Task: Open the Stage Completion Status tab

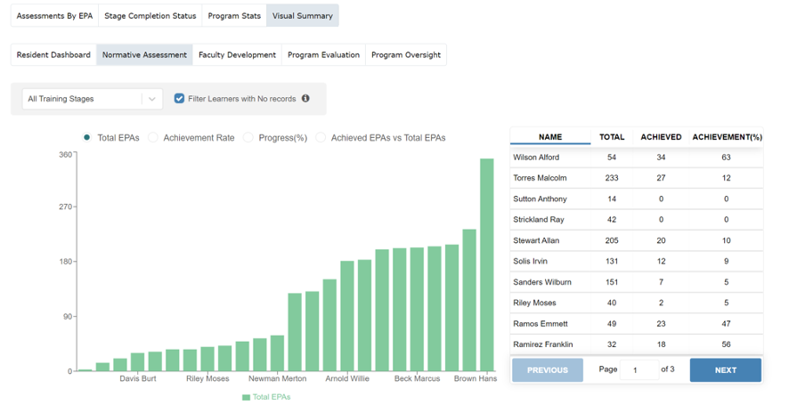Action: click(x=150, y=16)
